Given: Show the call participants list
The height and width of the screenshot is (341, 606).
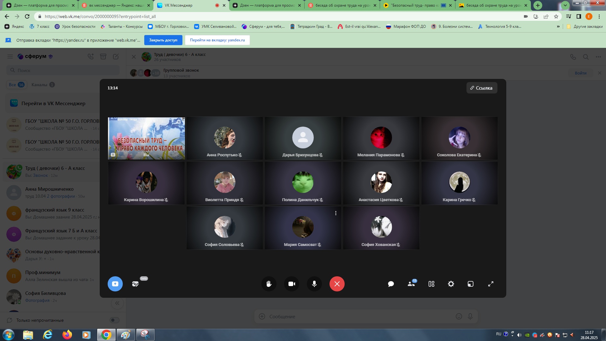Looking at the screenshot, I should pos(411,284).
